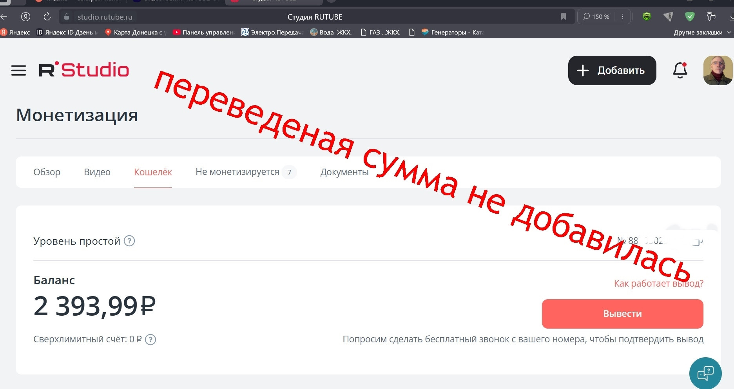This screenshot has width=734, height=389.
Task: Show help for Сверхлимитный счёт
Action: 150,340
